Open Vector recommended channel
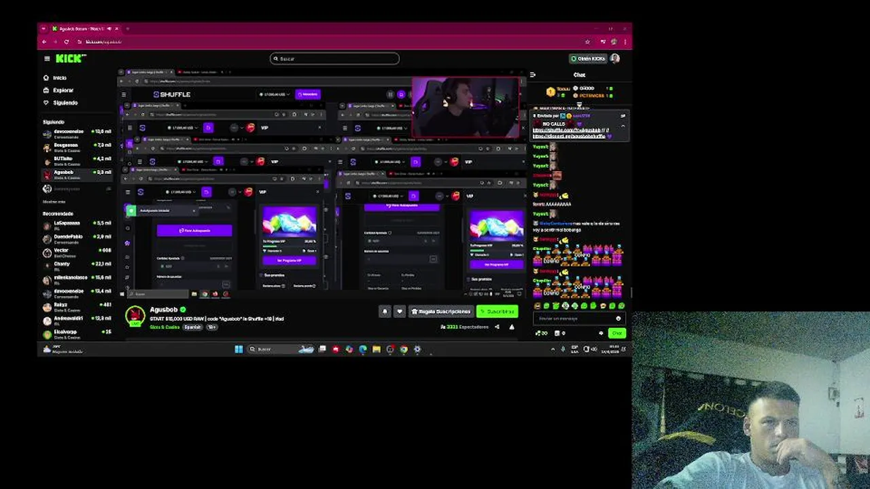This screenshot has width=870, height=489. [77, 252]
